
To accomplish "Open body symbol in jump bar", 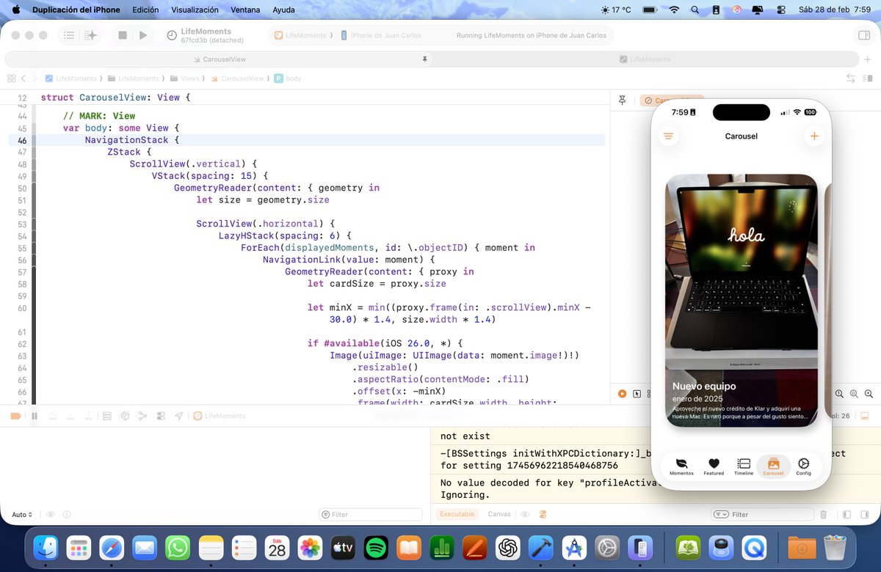I will click(288, 78).
